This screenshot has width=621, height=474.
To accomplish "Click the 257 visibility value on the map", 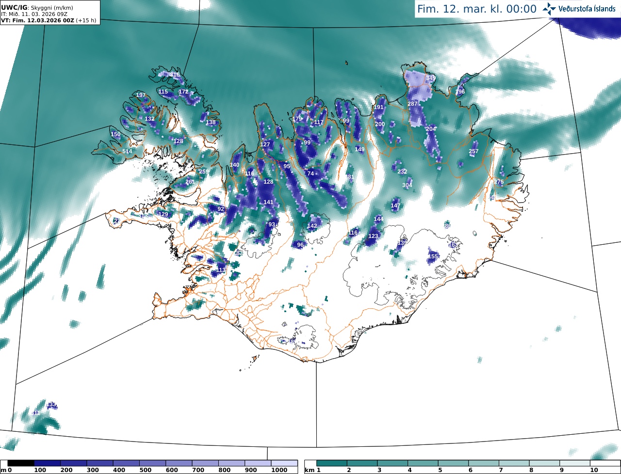I will (474, 151).
